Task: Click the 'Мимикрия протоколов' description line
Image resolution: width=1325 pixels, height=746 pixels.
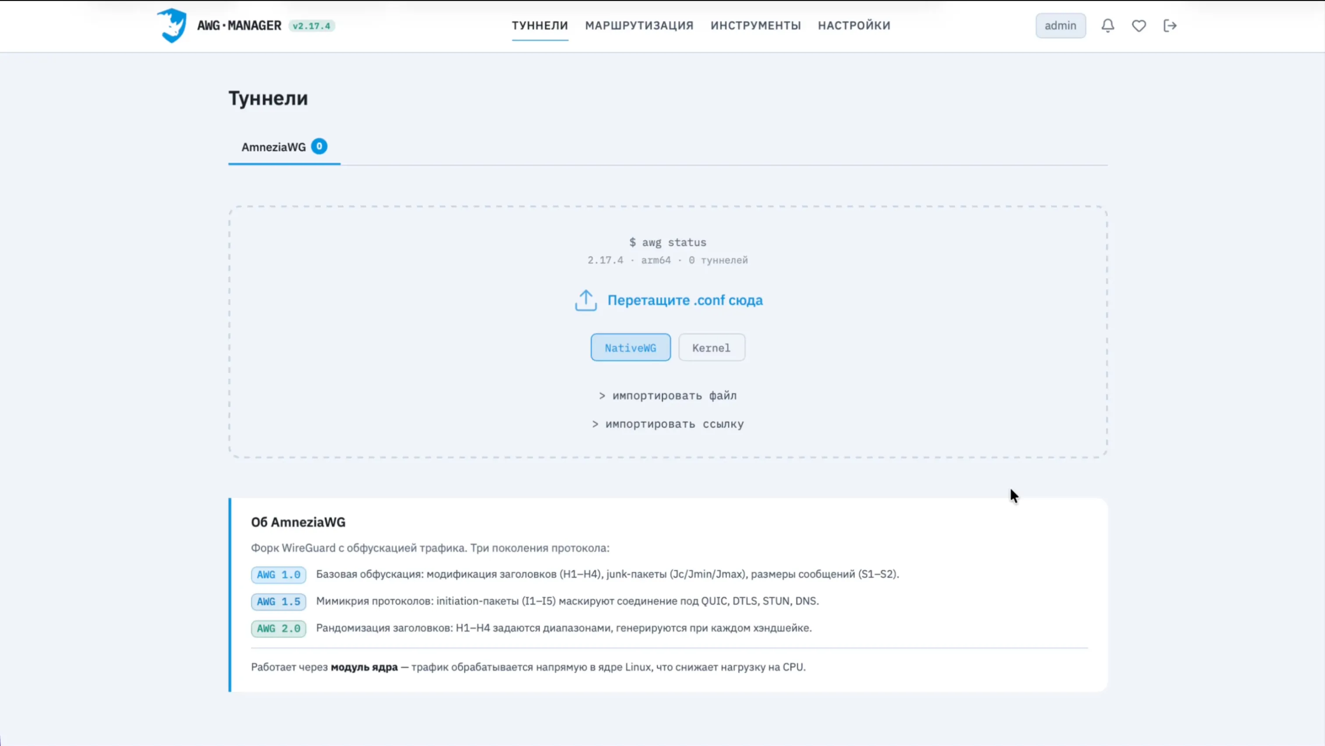Action: [567, 601]
